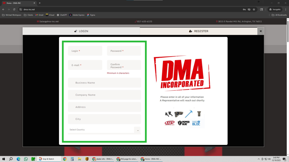The width and height of the screenshot is (289, 162).
Task: Open a new browser tab
Action: (x=40, y=3)
